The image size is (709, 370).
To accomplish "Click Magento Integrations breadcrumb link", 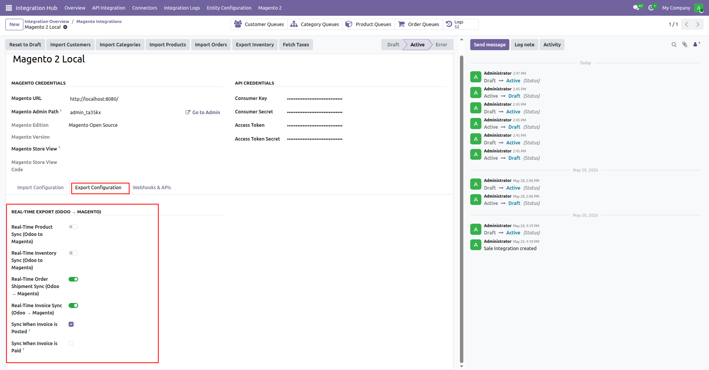I will click(x=99, y=21).
